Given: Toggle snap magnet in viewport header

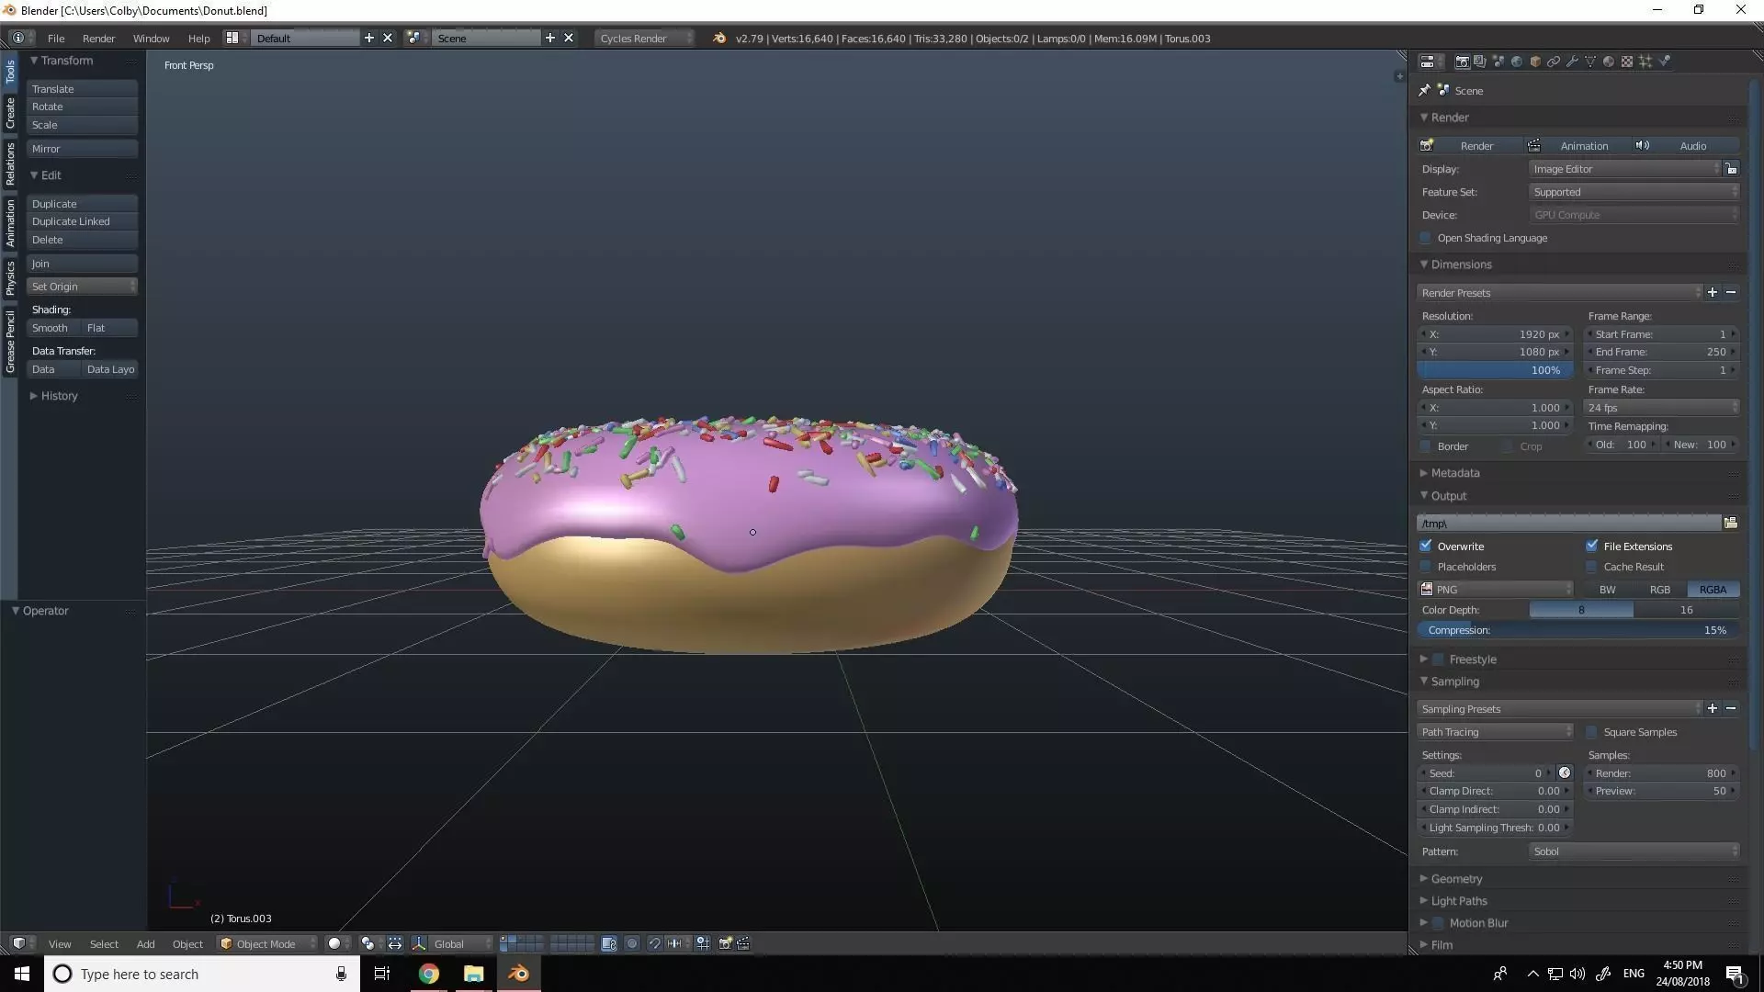Looking at the screenshot, I should (654, 943).
